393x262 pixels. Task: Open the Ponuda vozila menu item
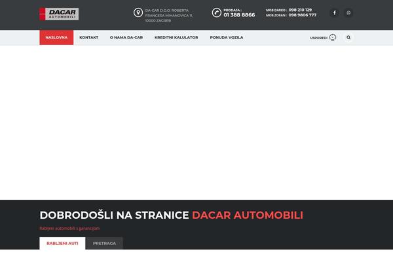pyautogui.click(x=227, y=37)
